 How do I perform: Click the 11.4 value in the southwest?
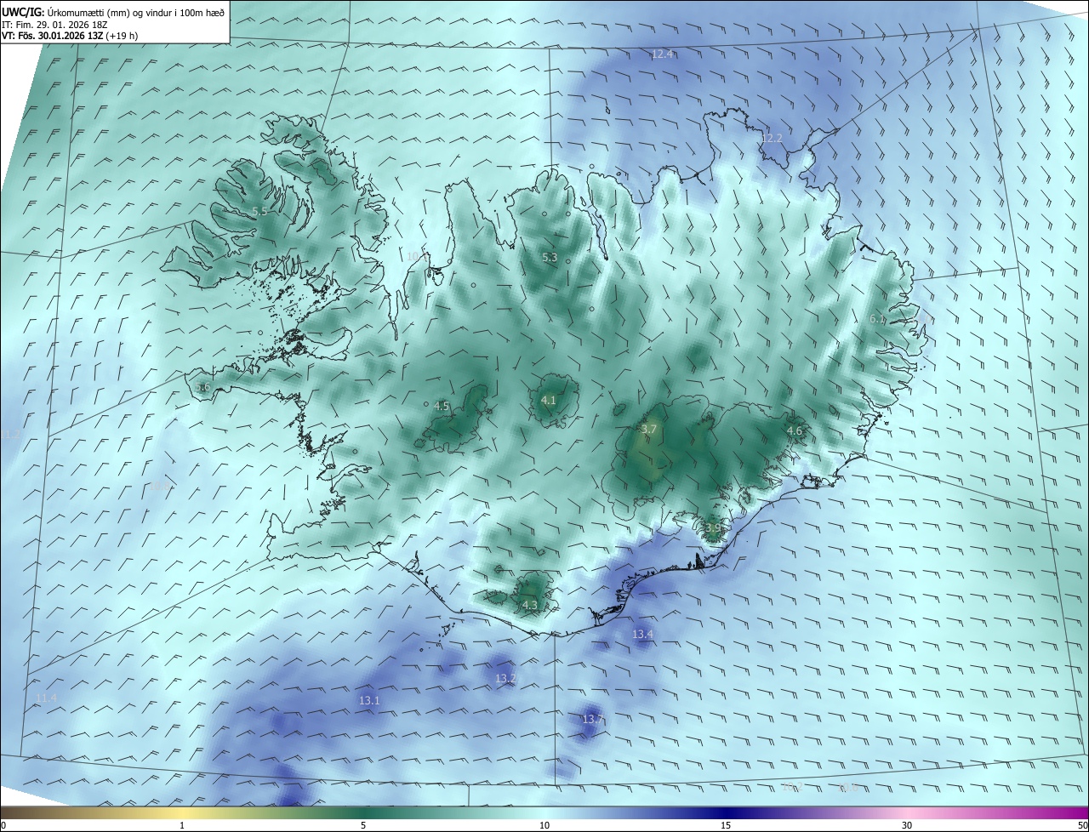[x=46, y=698]
